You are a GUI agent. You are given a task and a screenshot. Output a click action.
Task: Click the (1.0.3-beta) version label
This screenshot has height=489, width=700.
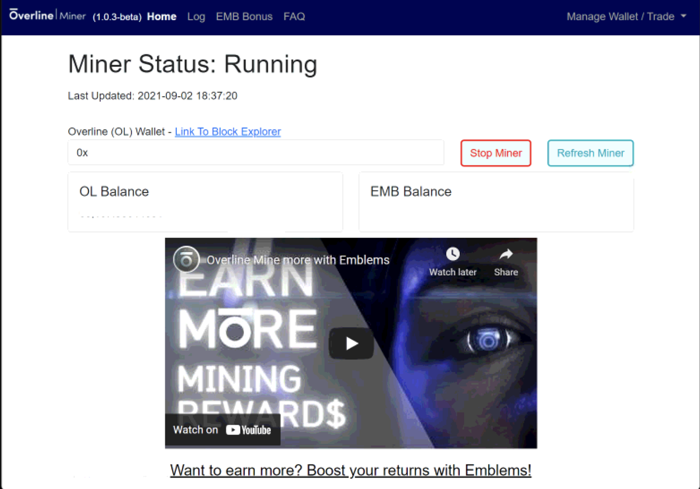pyautogui.click(x=117, y=17)
